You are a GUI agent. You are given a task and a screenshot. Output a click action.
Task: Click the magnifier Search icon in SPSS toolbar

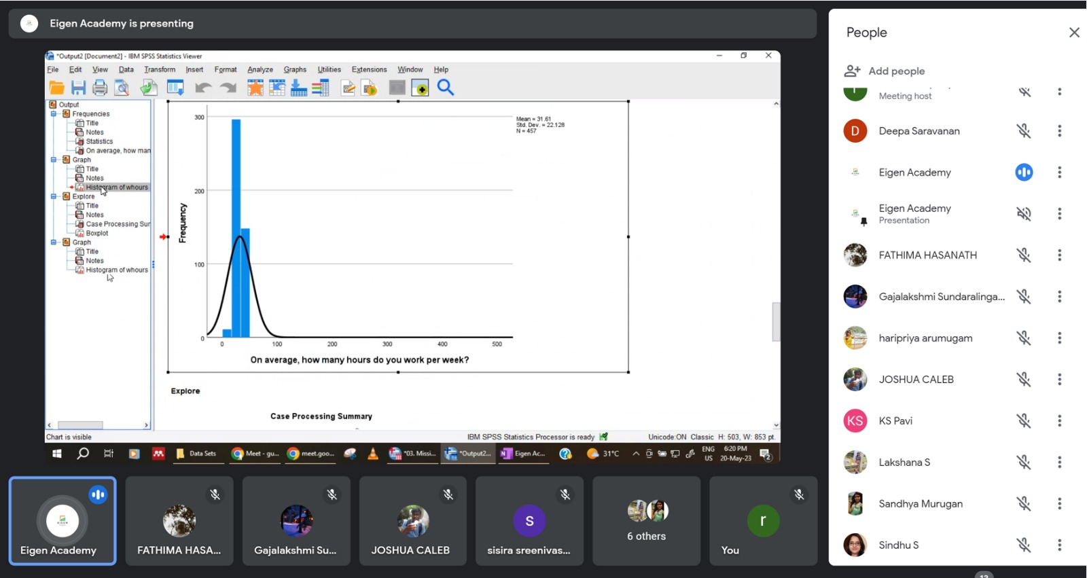(x=445, y=88)
